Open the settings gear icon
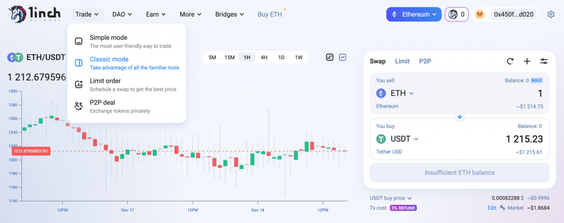The height and width of the screenshot is (223, 564). [x=551, y=14]
